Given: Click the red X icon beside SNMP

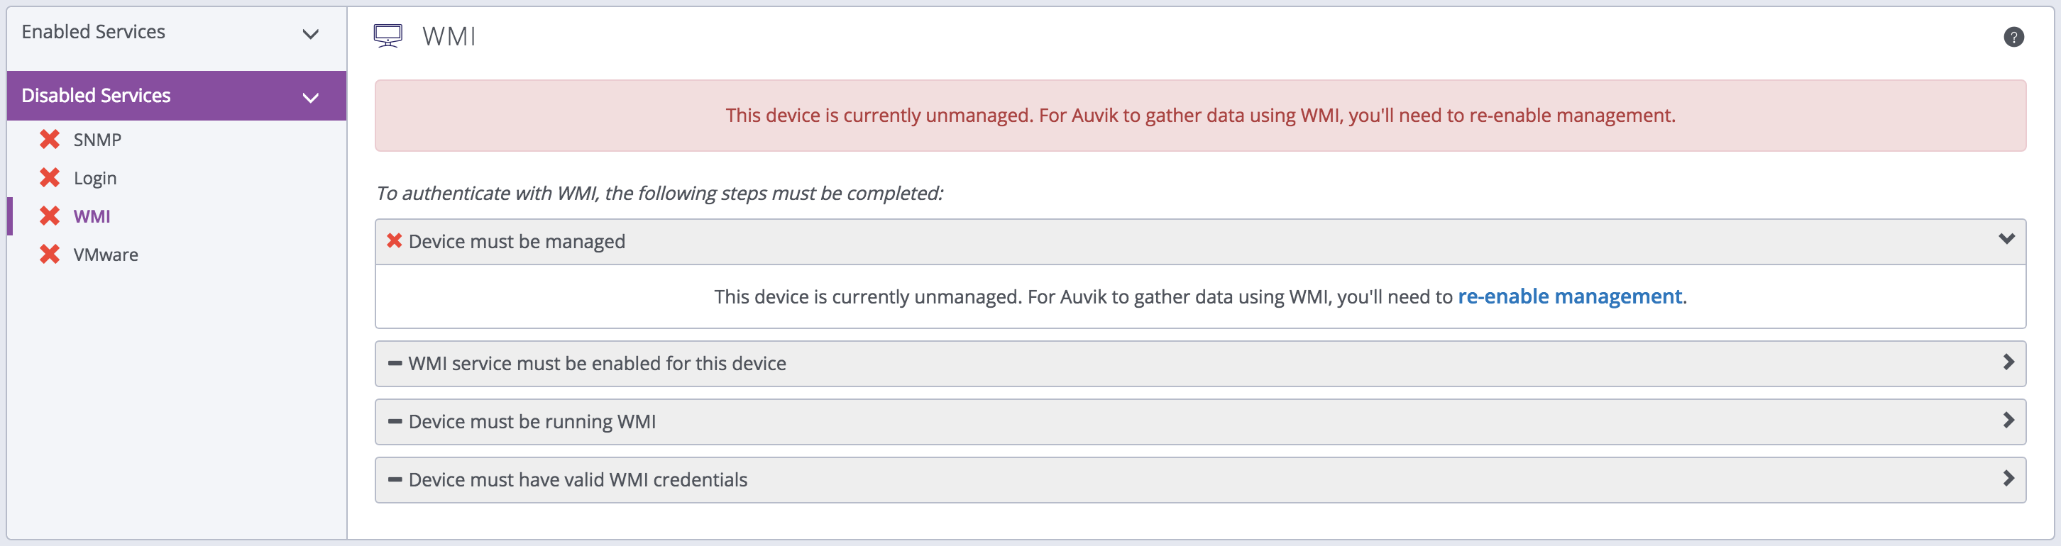Looking at the screenshot, I should [x=50, y=138].
